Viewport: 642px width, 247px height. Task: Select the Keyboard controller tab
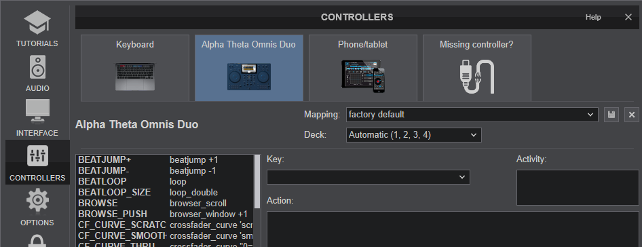click(x=135, y=68)
